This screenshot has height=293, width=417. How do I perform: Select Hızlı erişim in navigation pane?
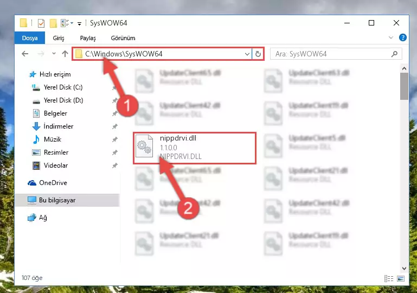50,74
